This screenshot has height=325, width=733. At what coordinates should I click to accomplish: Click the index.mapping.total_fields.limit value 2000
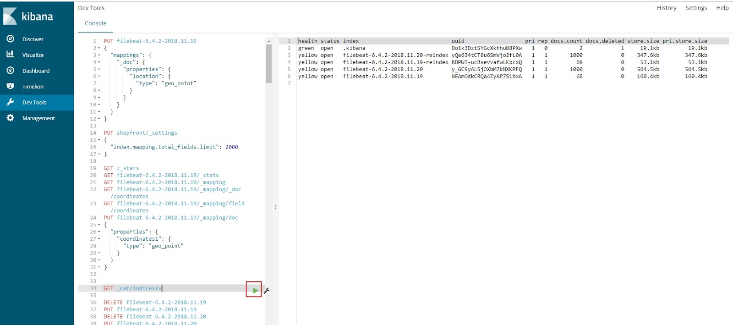[231, 147]
